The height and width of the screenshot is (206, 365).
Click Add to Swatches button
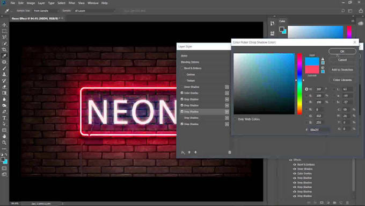pyautogui.click(x=342, y=70)
